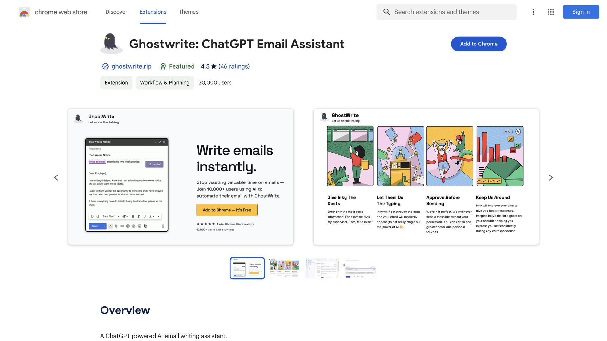Click the Workflow & Planning category chip

click(165, 83)
